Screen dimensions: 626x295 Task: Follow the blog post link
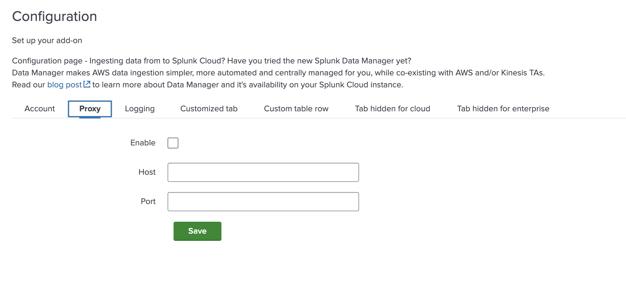(64, 85)
